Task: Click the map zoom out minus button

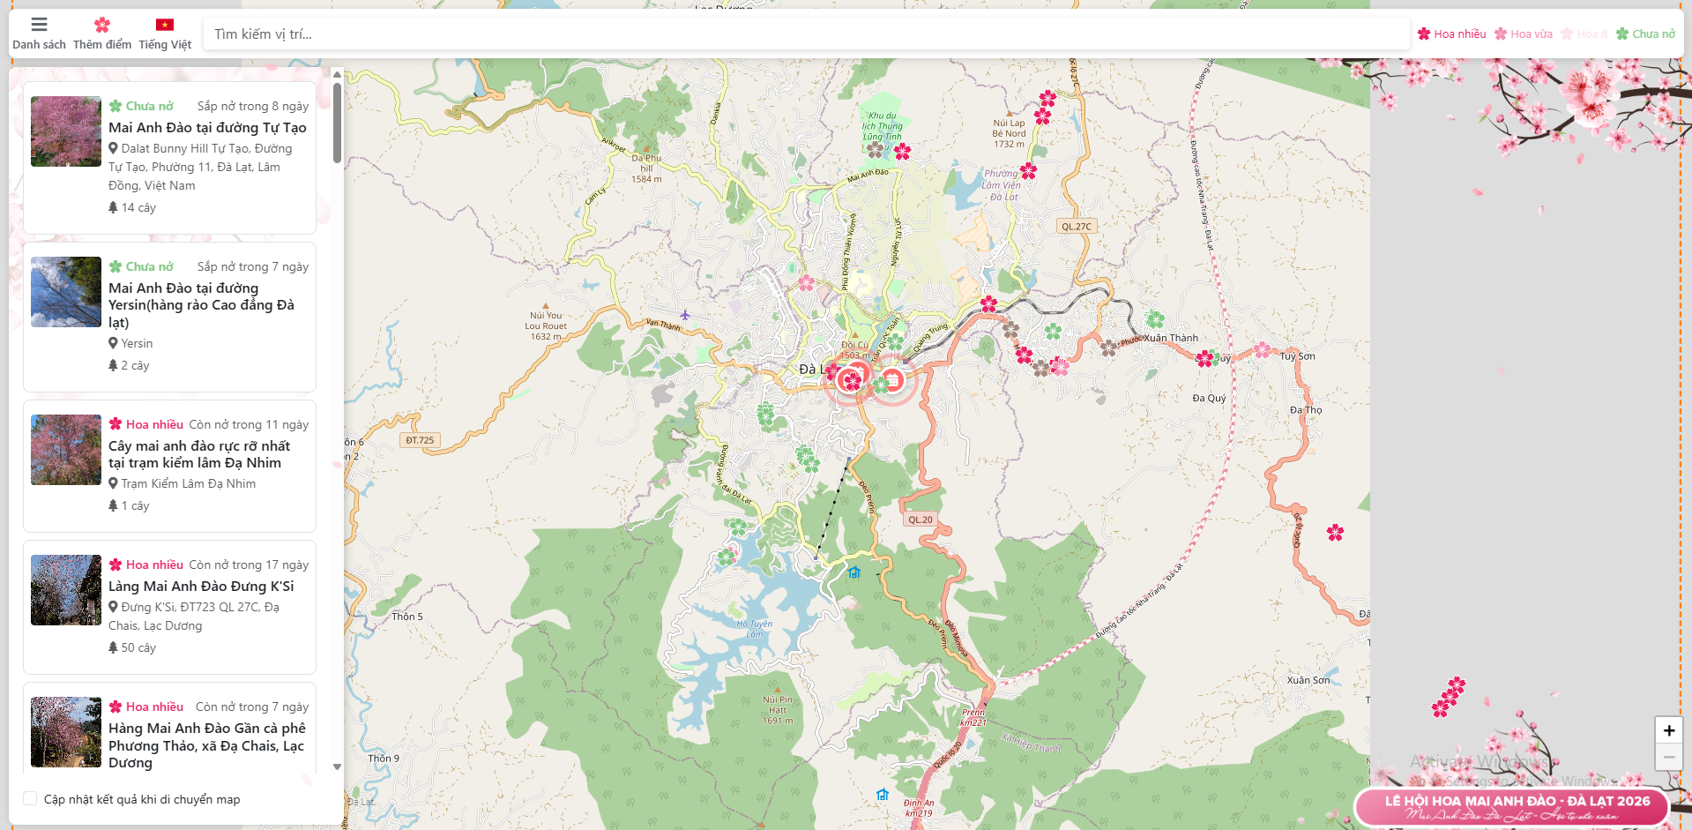Action: click(x=1668, y=757)
